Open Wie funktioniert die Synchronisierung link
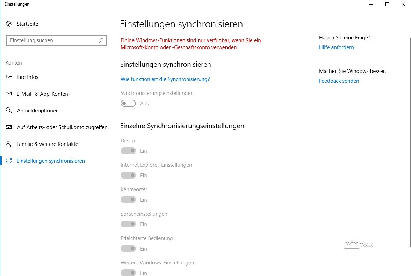 [x=165, y=79]
